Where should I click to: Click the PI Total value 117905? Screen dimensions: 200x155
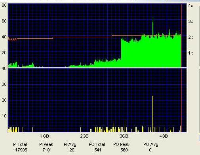(20, 150)
